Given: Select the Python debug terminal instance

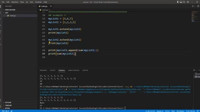Looking at the screenshot, I should click(x=197, y=77).
